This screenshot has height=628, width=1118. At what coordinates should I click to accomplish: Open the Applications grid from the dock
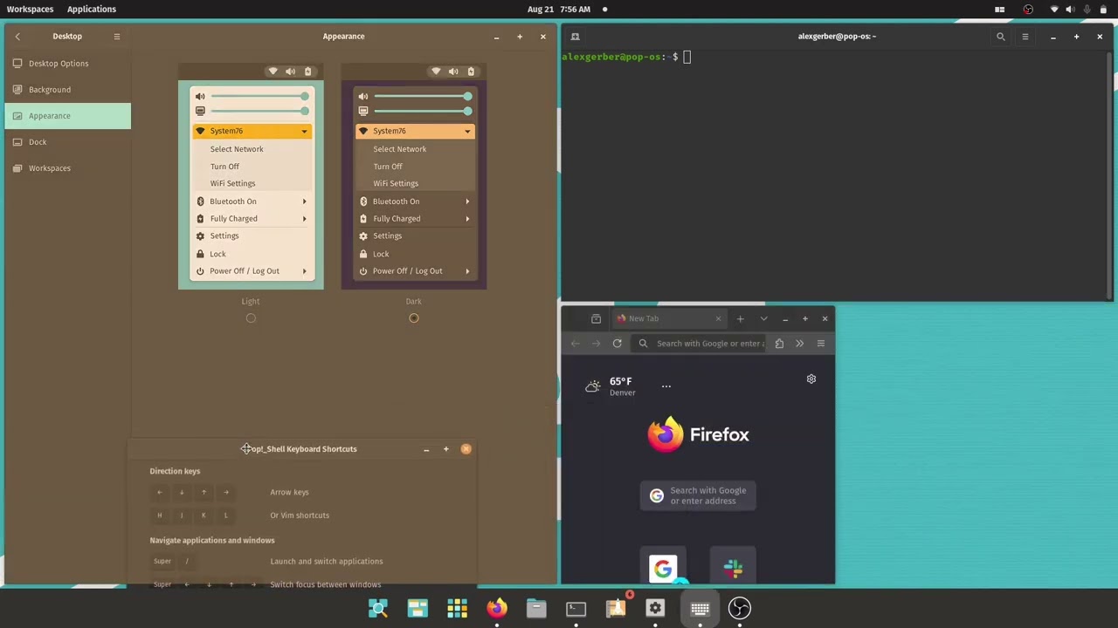click(457, 608)
